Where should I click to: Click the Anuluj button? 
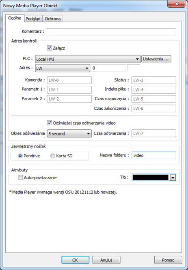(x=106, y=260)
